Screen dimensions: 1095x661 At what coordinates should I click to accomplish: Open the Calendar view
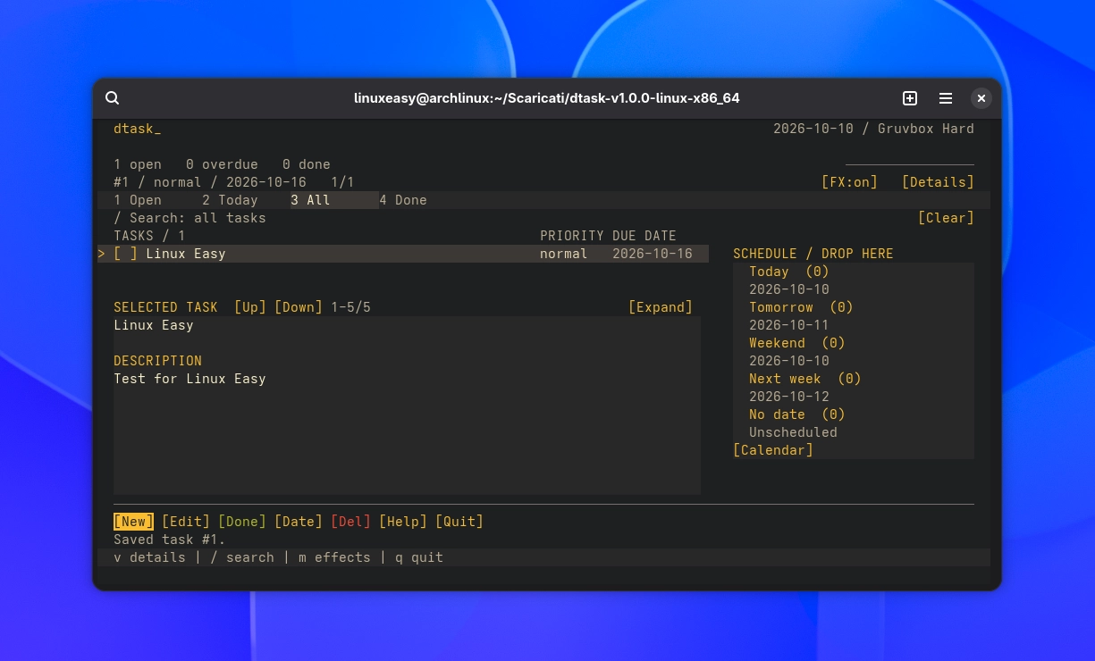click(x=773, y=450)
